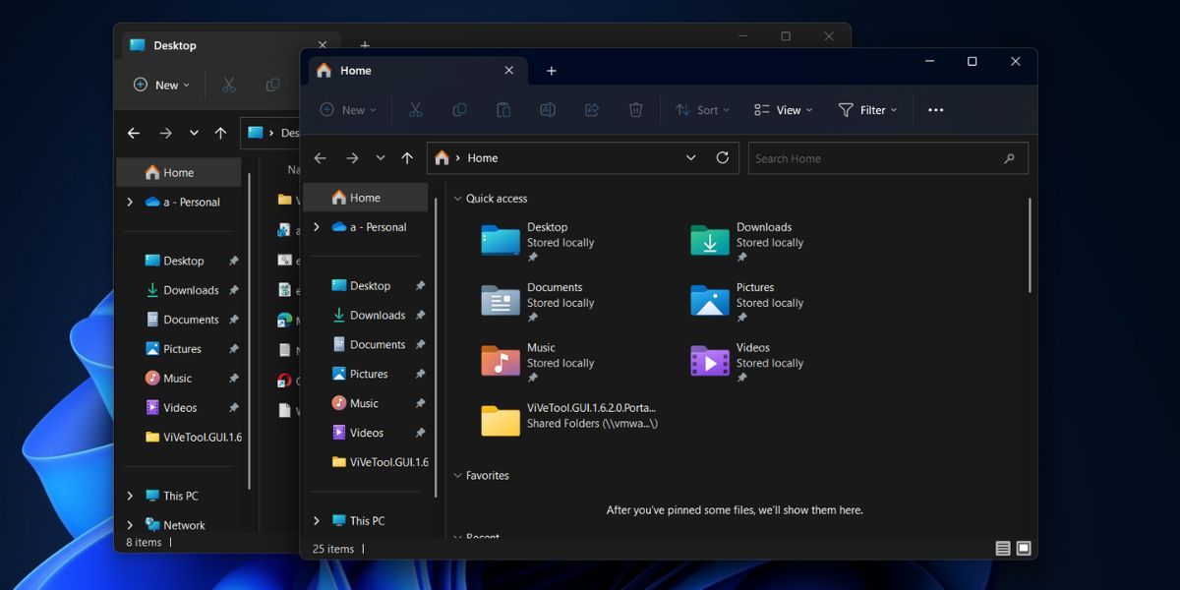Collapse the Quick access section
This screenshot has height=590, width=1180.
pyautogui.click(x=456, y=198)
